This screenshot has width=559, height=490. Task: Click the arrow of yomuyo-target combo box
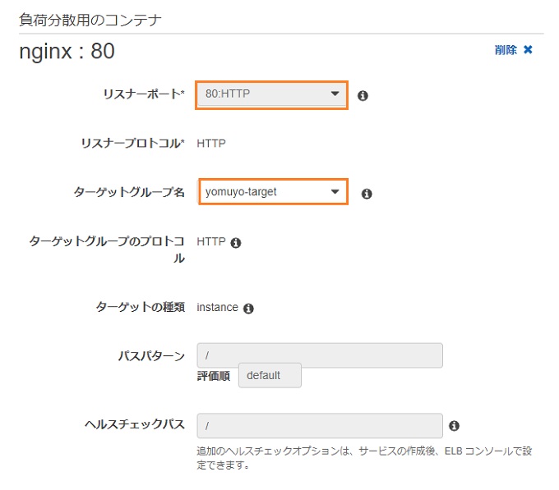tap(335, 192)
